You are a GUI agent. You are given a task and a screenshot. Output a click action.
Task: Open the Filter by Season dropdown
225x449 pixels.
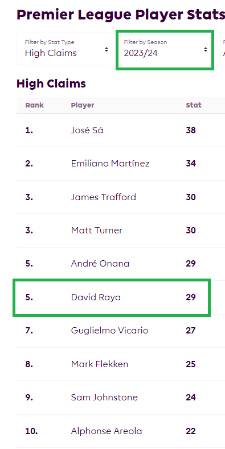pos(165,49)
